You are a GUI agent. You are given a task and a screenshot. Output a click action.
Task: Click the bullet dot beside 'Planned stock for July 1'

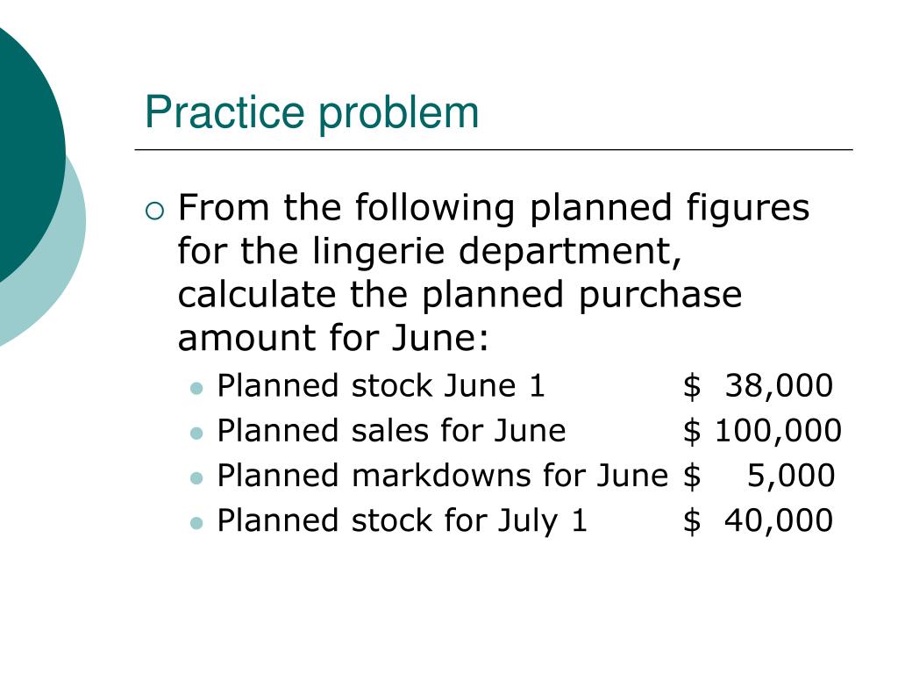[196, 523]
